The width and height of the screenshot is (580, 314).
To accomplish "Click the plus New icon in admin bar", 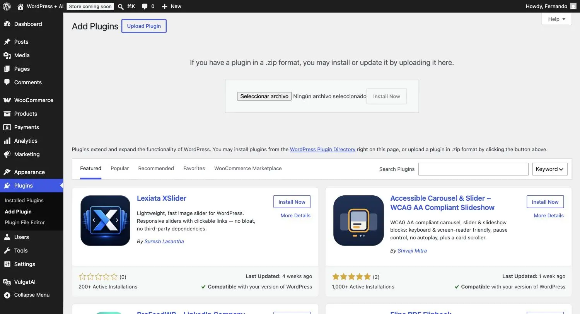I will point(165,7).
